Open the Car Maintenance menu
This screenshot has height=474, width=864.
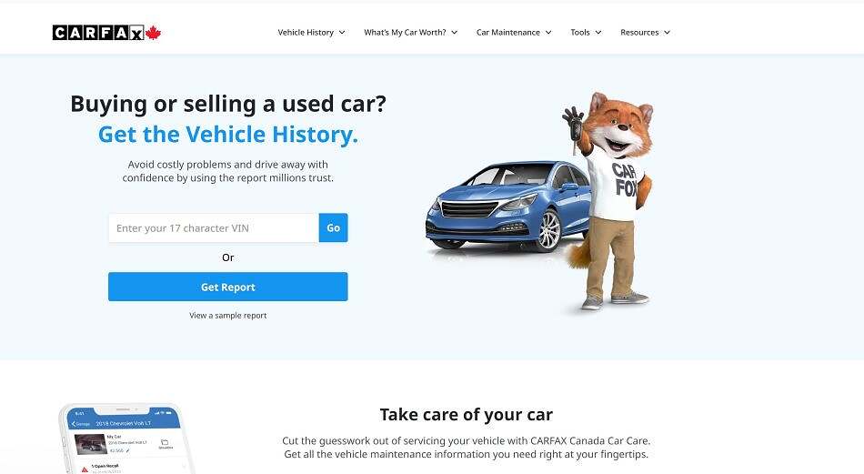514,33
